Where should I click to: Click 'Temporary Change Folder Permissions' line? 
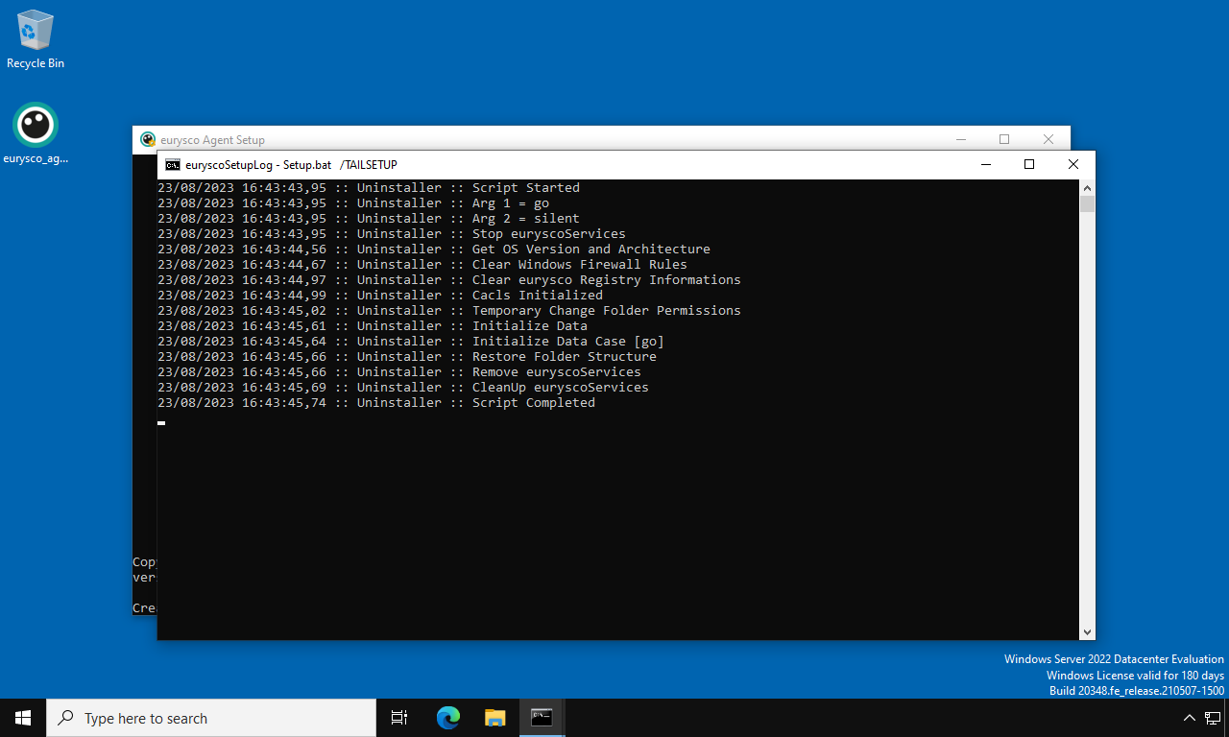449,311
